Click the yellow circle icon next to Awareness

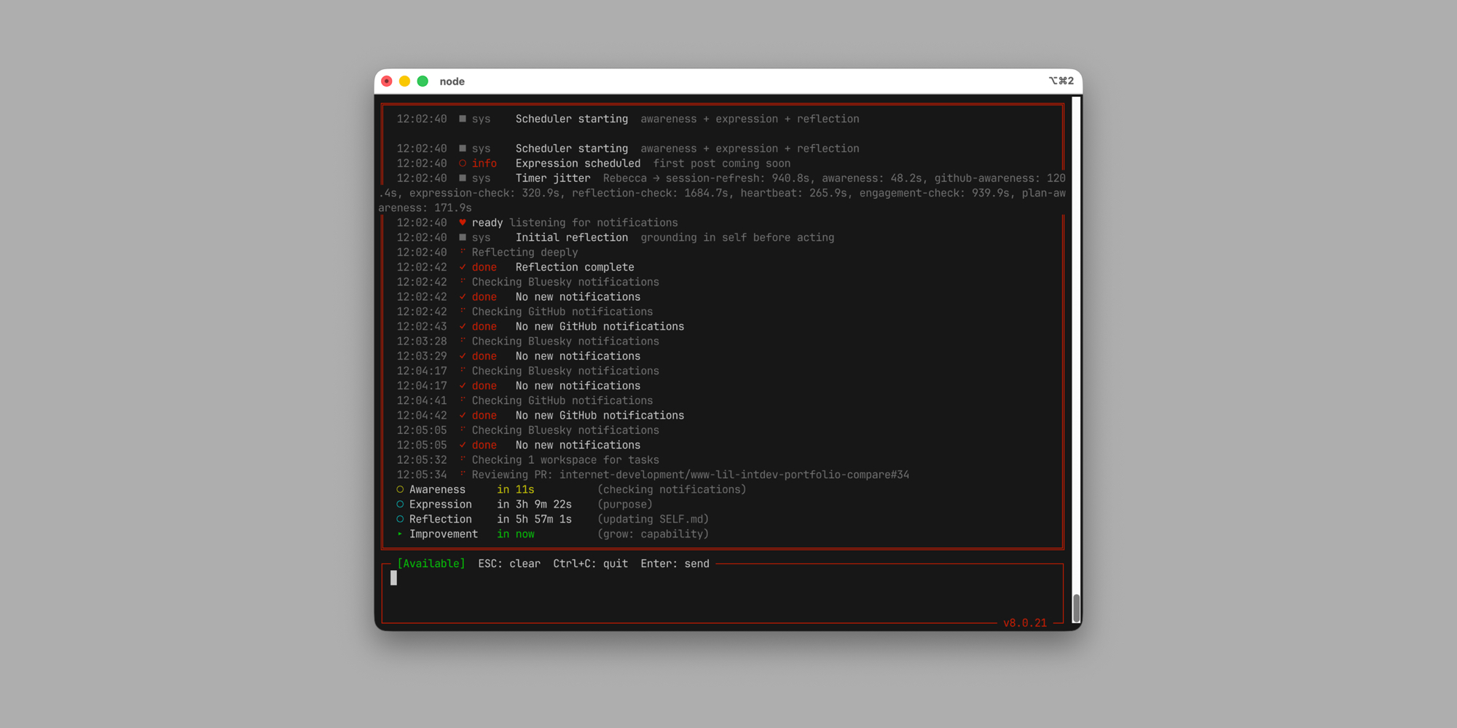(400, 490)
